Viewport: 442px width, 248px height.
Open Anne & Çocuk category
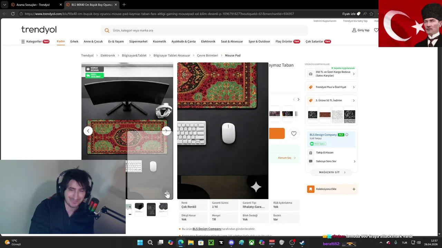coord(93,41)
